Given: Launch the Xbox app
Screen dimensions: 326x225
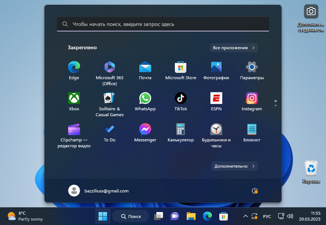Looking at the screenshot, I should pos(74,101).
